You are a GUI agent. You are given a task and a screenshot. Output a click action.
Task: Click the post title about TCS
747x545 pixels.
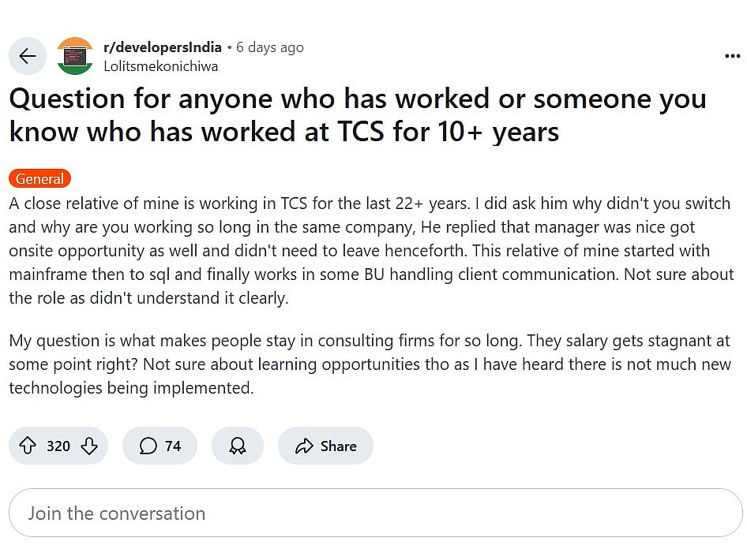(357, 115)
